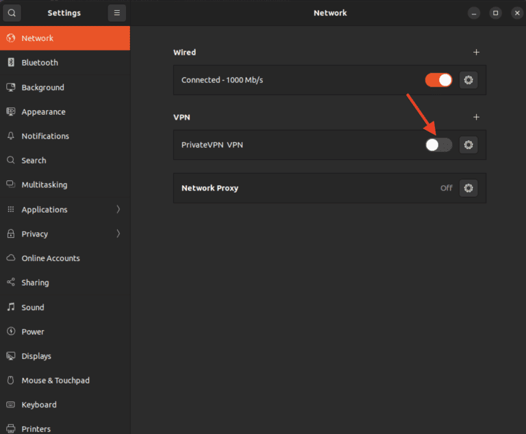Open Network Proxy gear settings
526x434 pixels.
click(468, 188)
